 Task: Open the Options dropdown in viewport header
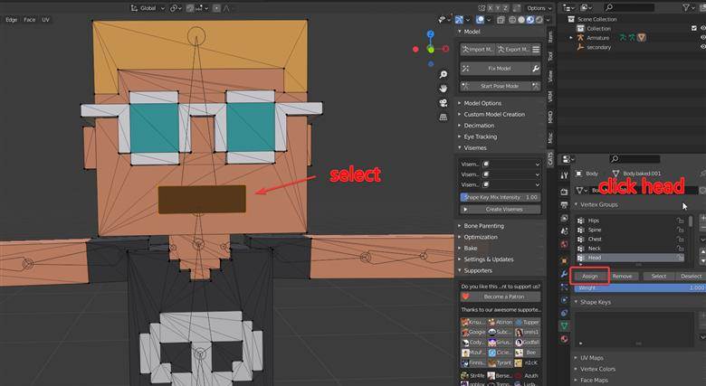tap(539, 8)
